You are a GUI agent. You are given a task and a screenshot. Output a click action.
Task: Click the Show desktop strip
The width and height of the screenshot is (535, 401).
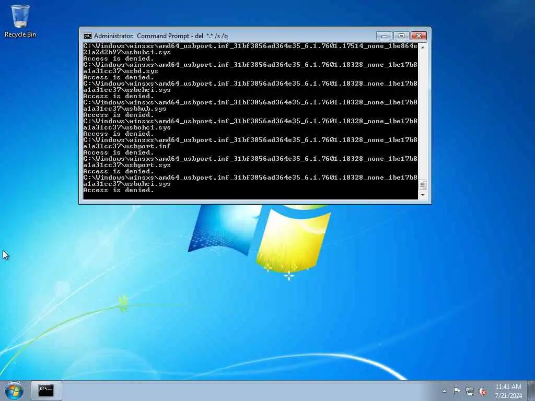point(531,391)
